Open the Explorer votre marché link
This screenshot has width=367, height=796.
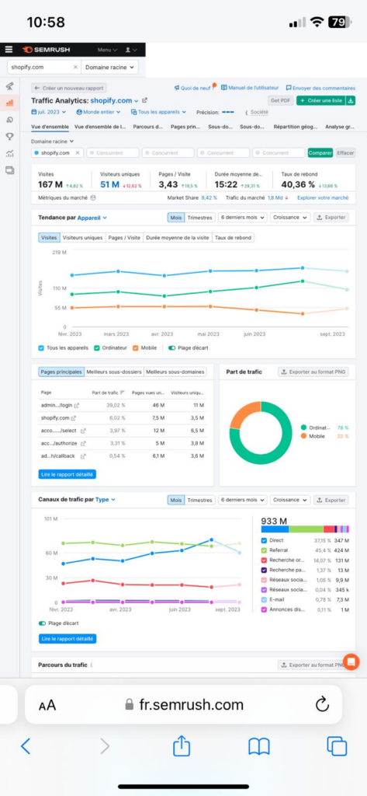tap(323, 198)
